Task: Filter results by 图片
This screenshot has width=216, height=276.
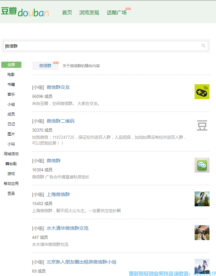Action: coord(11,134)
